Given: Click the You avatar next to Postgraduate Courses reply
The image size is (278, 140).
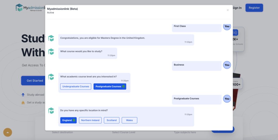Looking at the screenshot, I should coord(227,99).
